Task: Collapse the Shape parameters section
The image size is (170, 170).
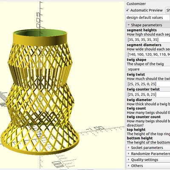Action: 148,25
